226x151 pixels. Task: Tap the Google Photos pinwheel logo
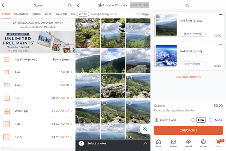[100, 5]
